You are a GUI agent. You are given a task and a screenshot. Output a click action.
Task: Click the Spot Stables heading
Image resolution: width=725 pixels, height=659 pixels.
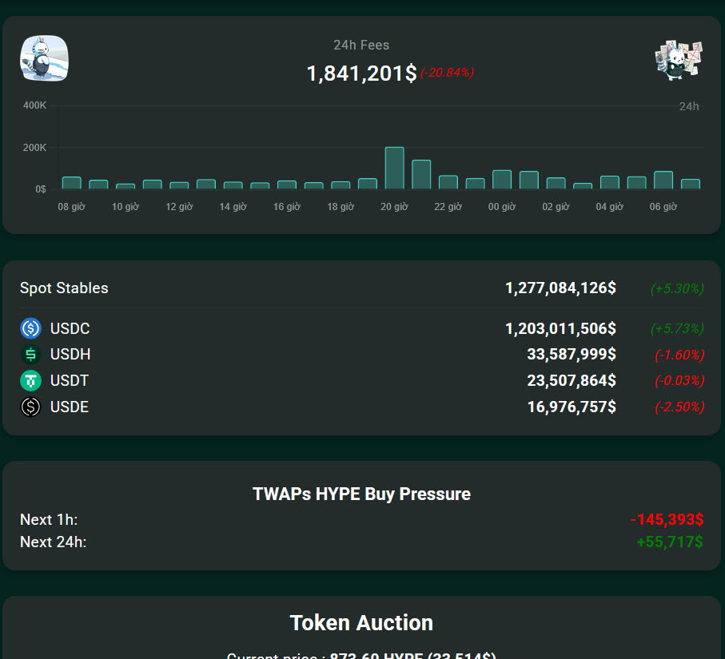coord(64,288)
